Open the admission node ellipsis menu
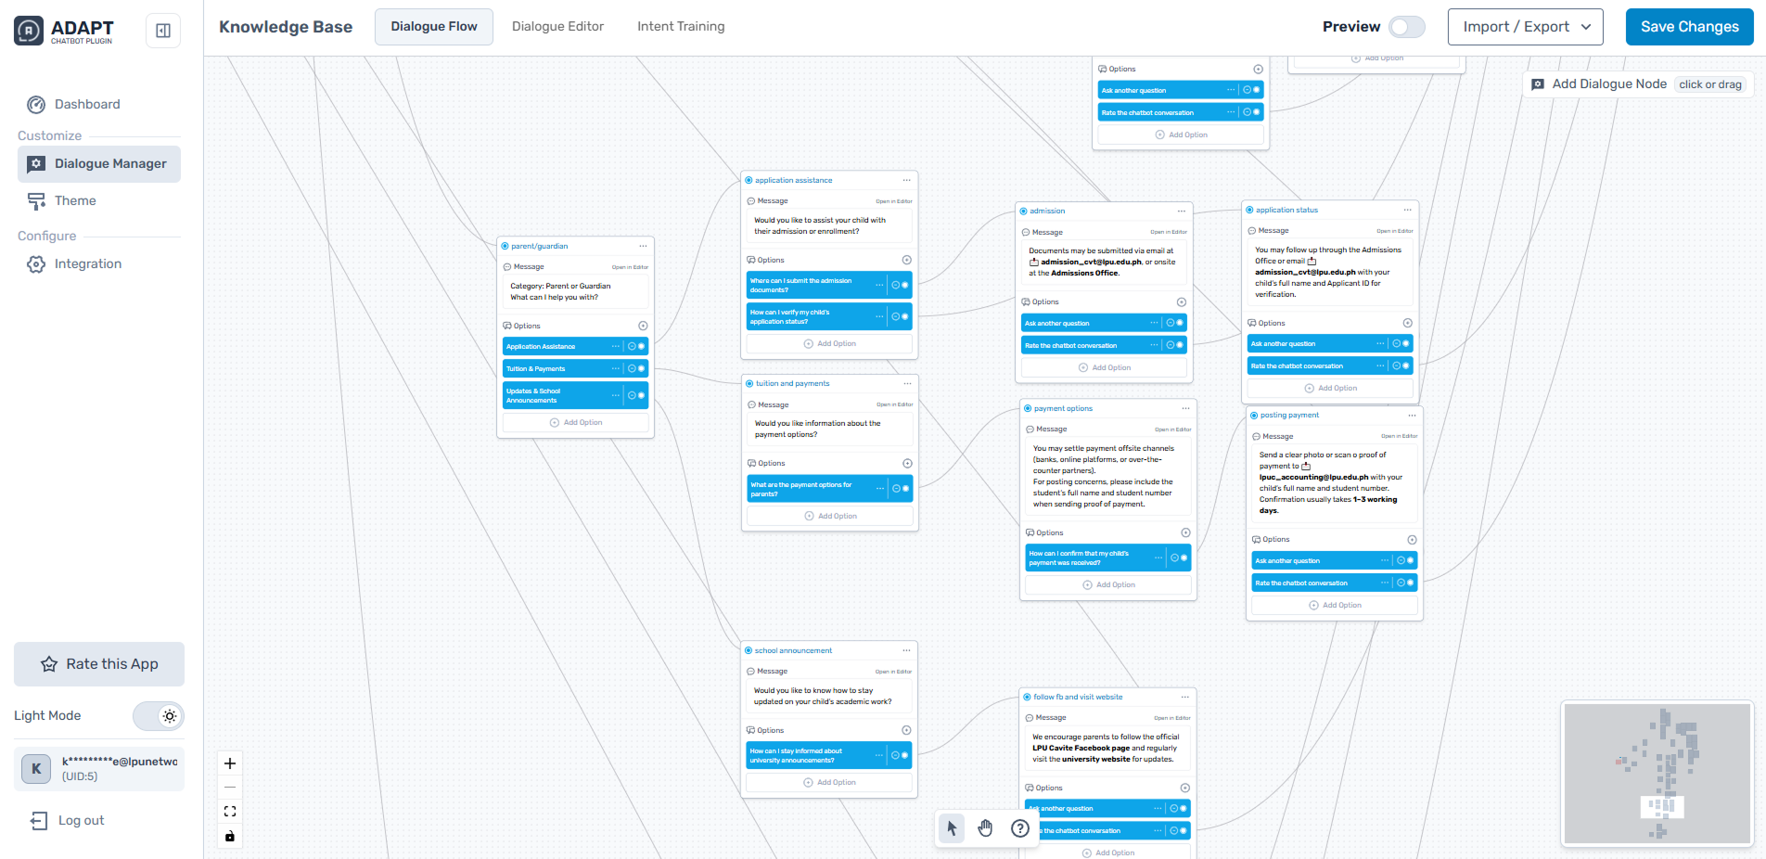This screenshot has width=1766, height=859. point(1181,211)
